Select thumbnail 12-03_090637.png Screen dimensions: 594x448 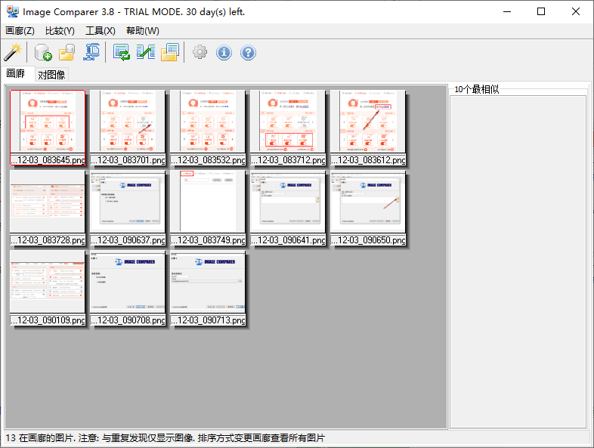(x=128, y=208)
